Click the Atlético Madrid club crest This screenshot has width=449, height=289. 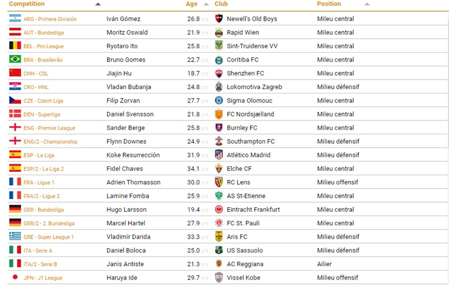point(219,155)
